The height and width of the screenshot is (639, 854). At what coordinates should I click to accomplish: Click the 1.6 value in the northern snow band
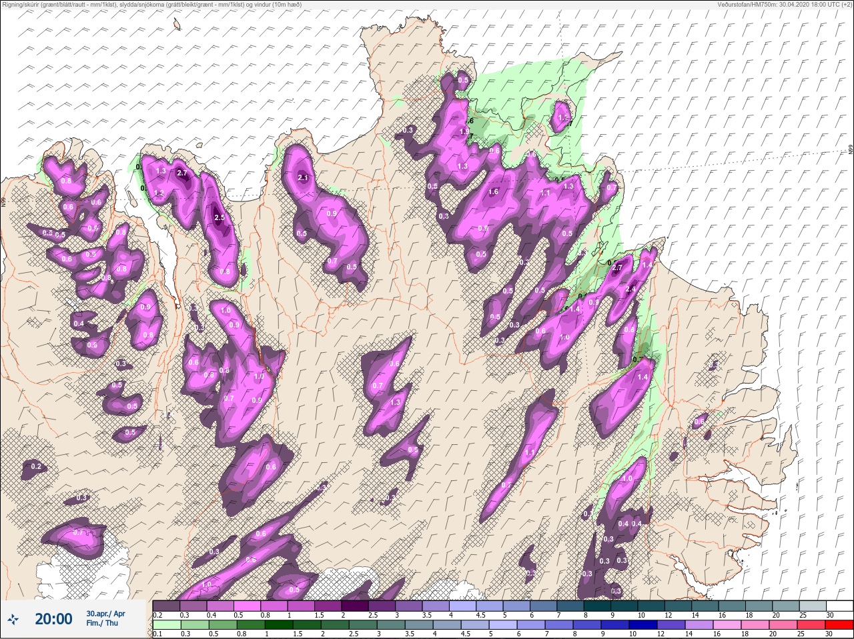point(493,191)
